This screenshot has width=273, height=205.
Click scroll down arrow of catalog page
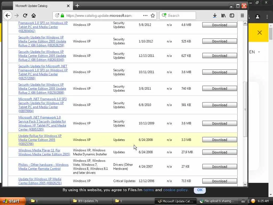click(x=245, y=184)
